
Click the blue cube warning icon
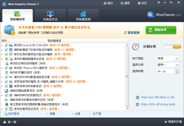[x=10, y=30]
